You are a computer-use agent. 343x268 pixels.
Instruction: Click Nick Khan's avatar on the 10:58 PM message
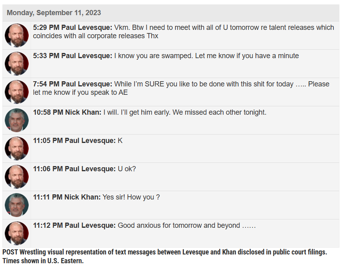tap(17, 120)
